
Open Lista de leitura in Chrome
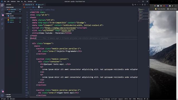(172, 9)
